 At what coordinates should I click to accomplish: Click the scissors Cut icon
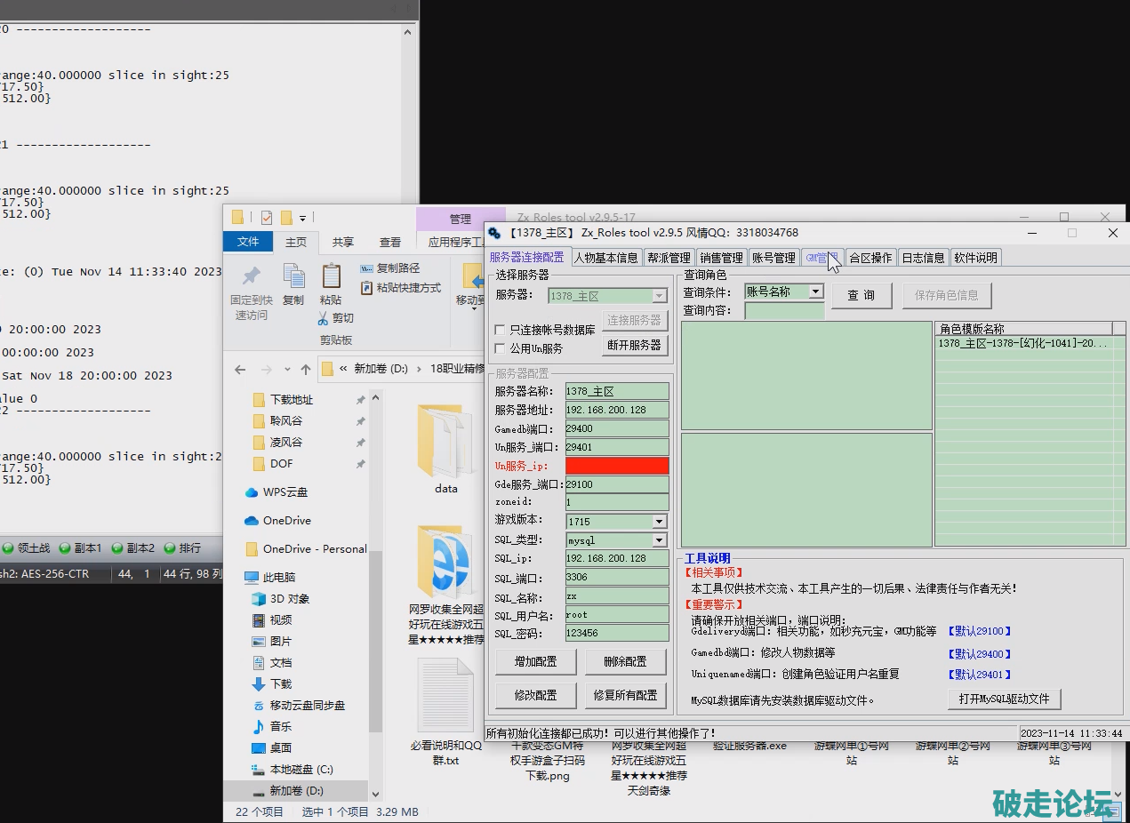(x=325, y=318)
